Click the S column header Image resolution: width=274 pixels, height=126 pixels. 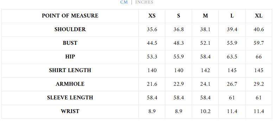point(178,16)
